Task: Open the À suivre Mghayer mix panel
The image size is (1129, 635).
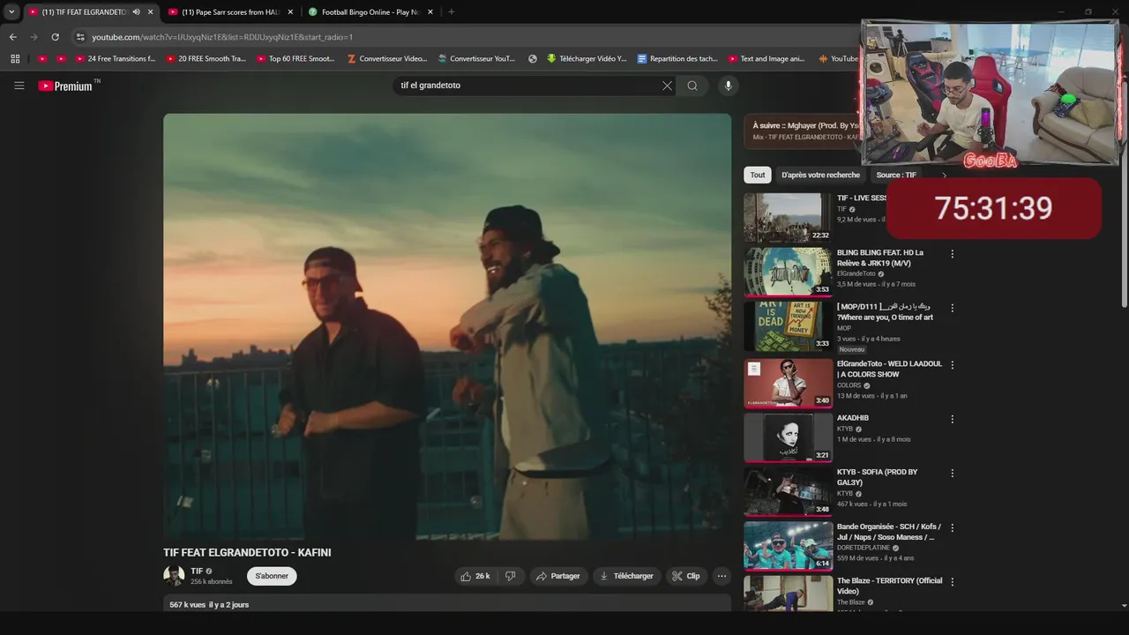Action: pyautogui.click(x=803, y=131)
